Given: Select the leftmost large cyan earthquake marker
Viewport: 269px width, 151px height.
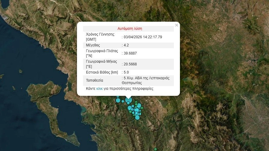Looking at the screenshot, I should (118, 100).
